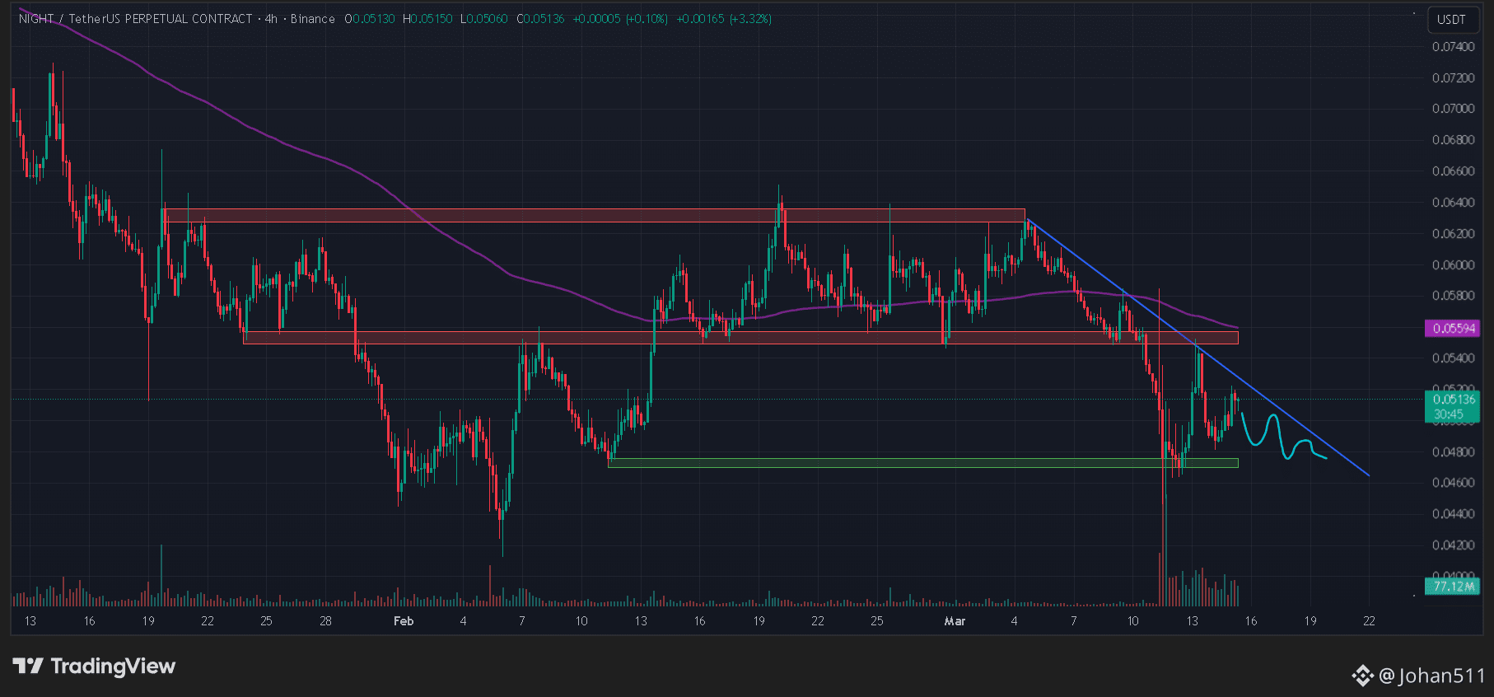Click the 28 date label on time axis
This screenshot has width=1494, height=697.
pos(325,621)
